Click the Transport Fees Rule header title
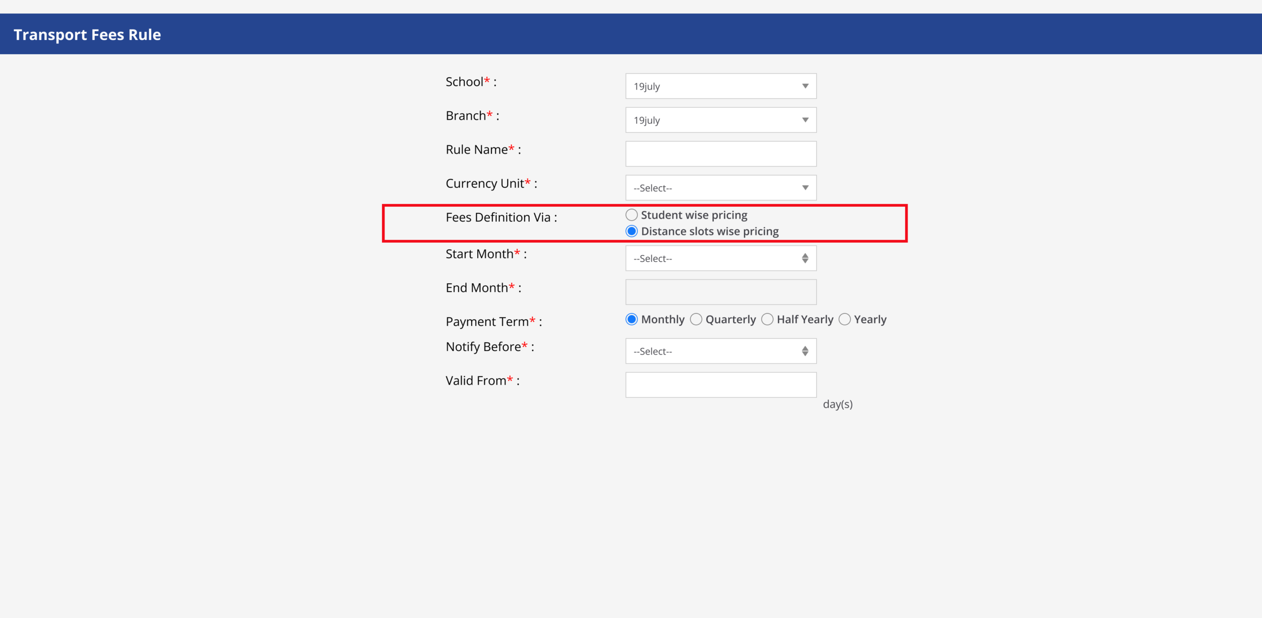This screenshot has width=1262, height=618. 87,34
